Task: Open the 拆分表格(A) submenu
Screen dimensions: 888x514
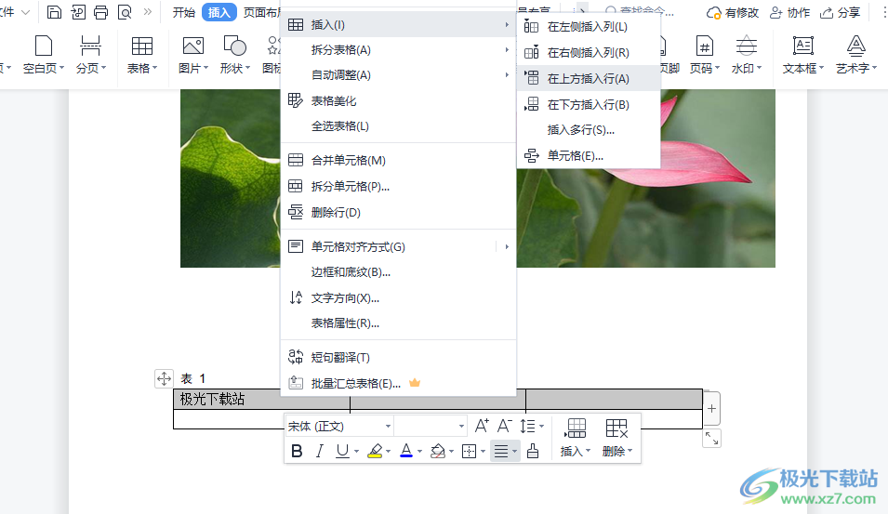Action: coord(398,50)
